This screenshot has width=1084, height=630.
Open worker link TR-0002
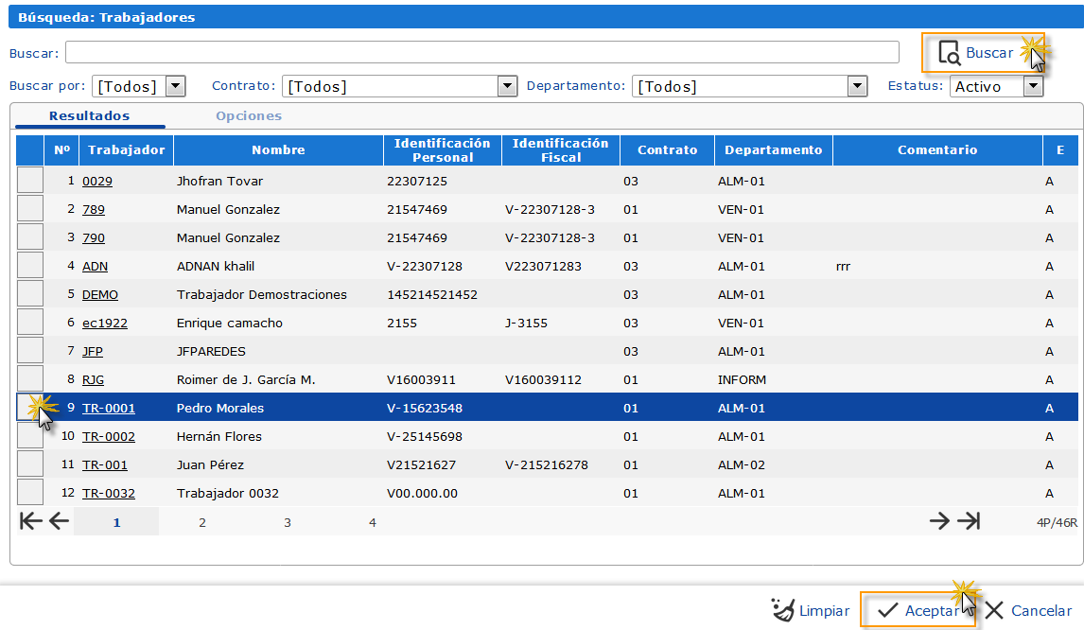click(x=108, y=437)
